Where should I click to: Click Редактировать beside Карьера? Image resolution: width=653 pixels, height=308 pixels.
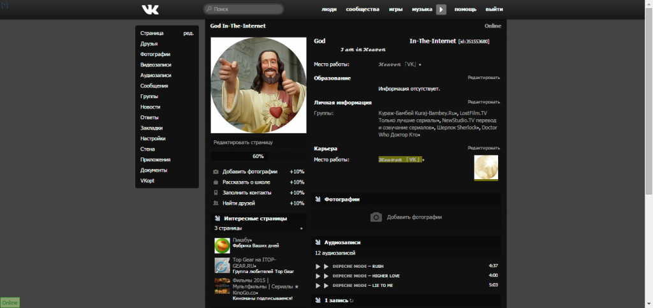pos(484,148)
